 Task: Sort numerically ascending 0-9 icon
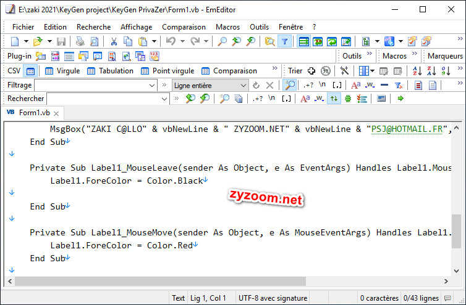(x=446, y=71)
